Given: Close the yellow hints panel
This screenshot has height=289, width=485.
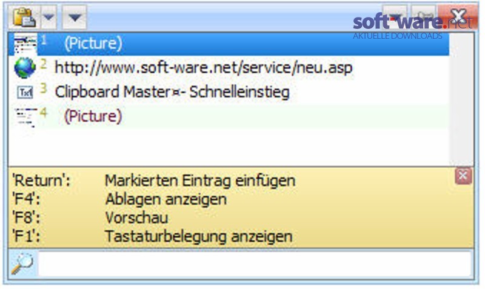Looking at the screenshot, I should [463, 176].
